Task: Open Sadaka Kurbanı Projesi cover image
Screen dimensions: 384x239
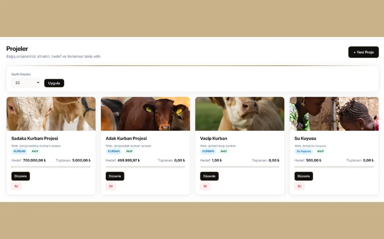Action: click(51, 114)
